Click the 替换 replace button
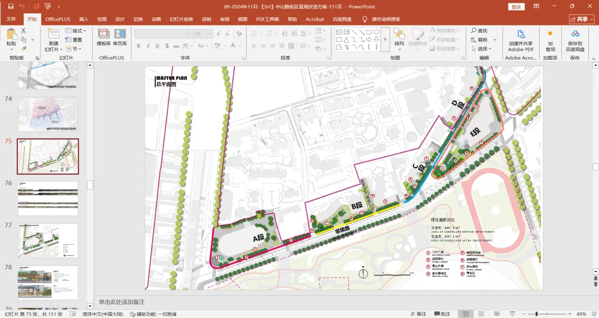This screenshot has height=318, width=599. point(483,40)
